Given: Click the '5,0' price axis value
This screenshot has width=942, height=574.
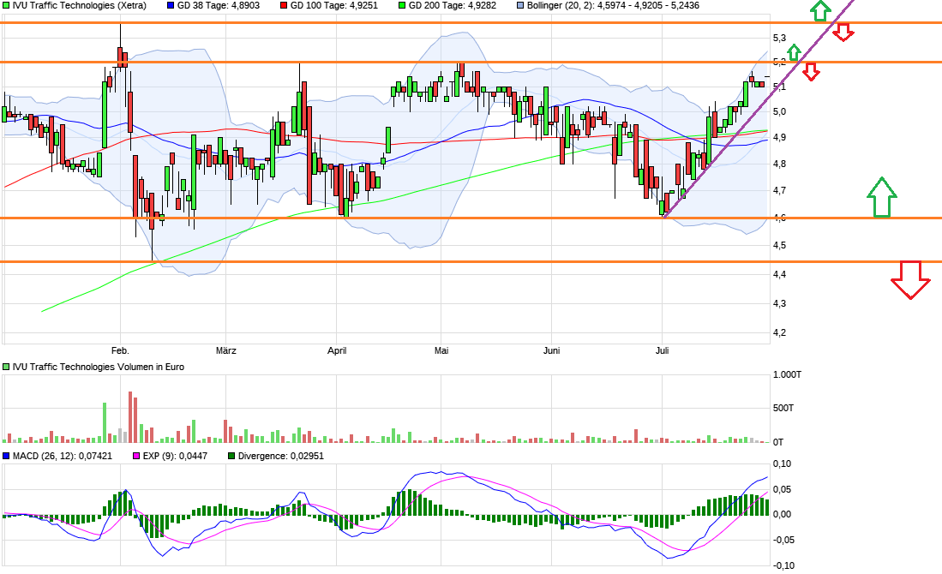Looking at the screenshot, I should click(779, 111).
